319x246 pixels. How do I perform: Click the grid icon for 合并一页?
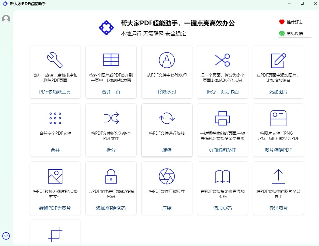[x=111, y=60]
